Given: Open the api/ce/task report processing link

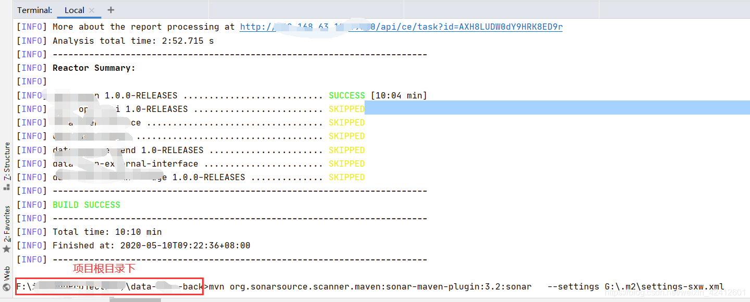Looking at the screenshot, I should [401, 27].
